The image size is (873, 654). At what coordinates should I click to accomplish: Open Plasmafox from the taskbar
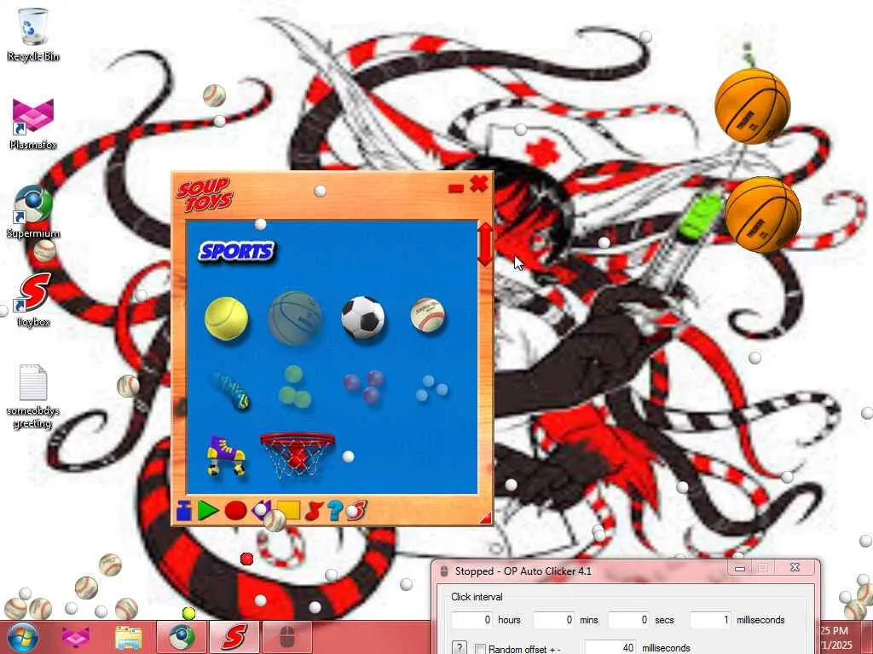point(76,637)
